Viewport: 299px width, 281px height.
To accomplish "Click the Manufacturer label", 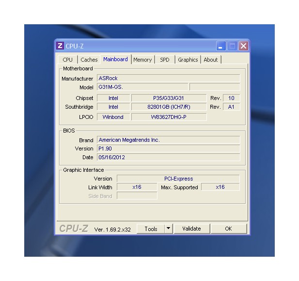I will tap(77, 79).
